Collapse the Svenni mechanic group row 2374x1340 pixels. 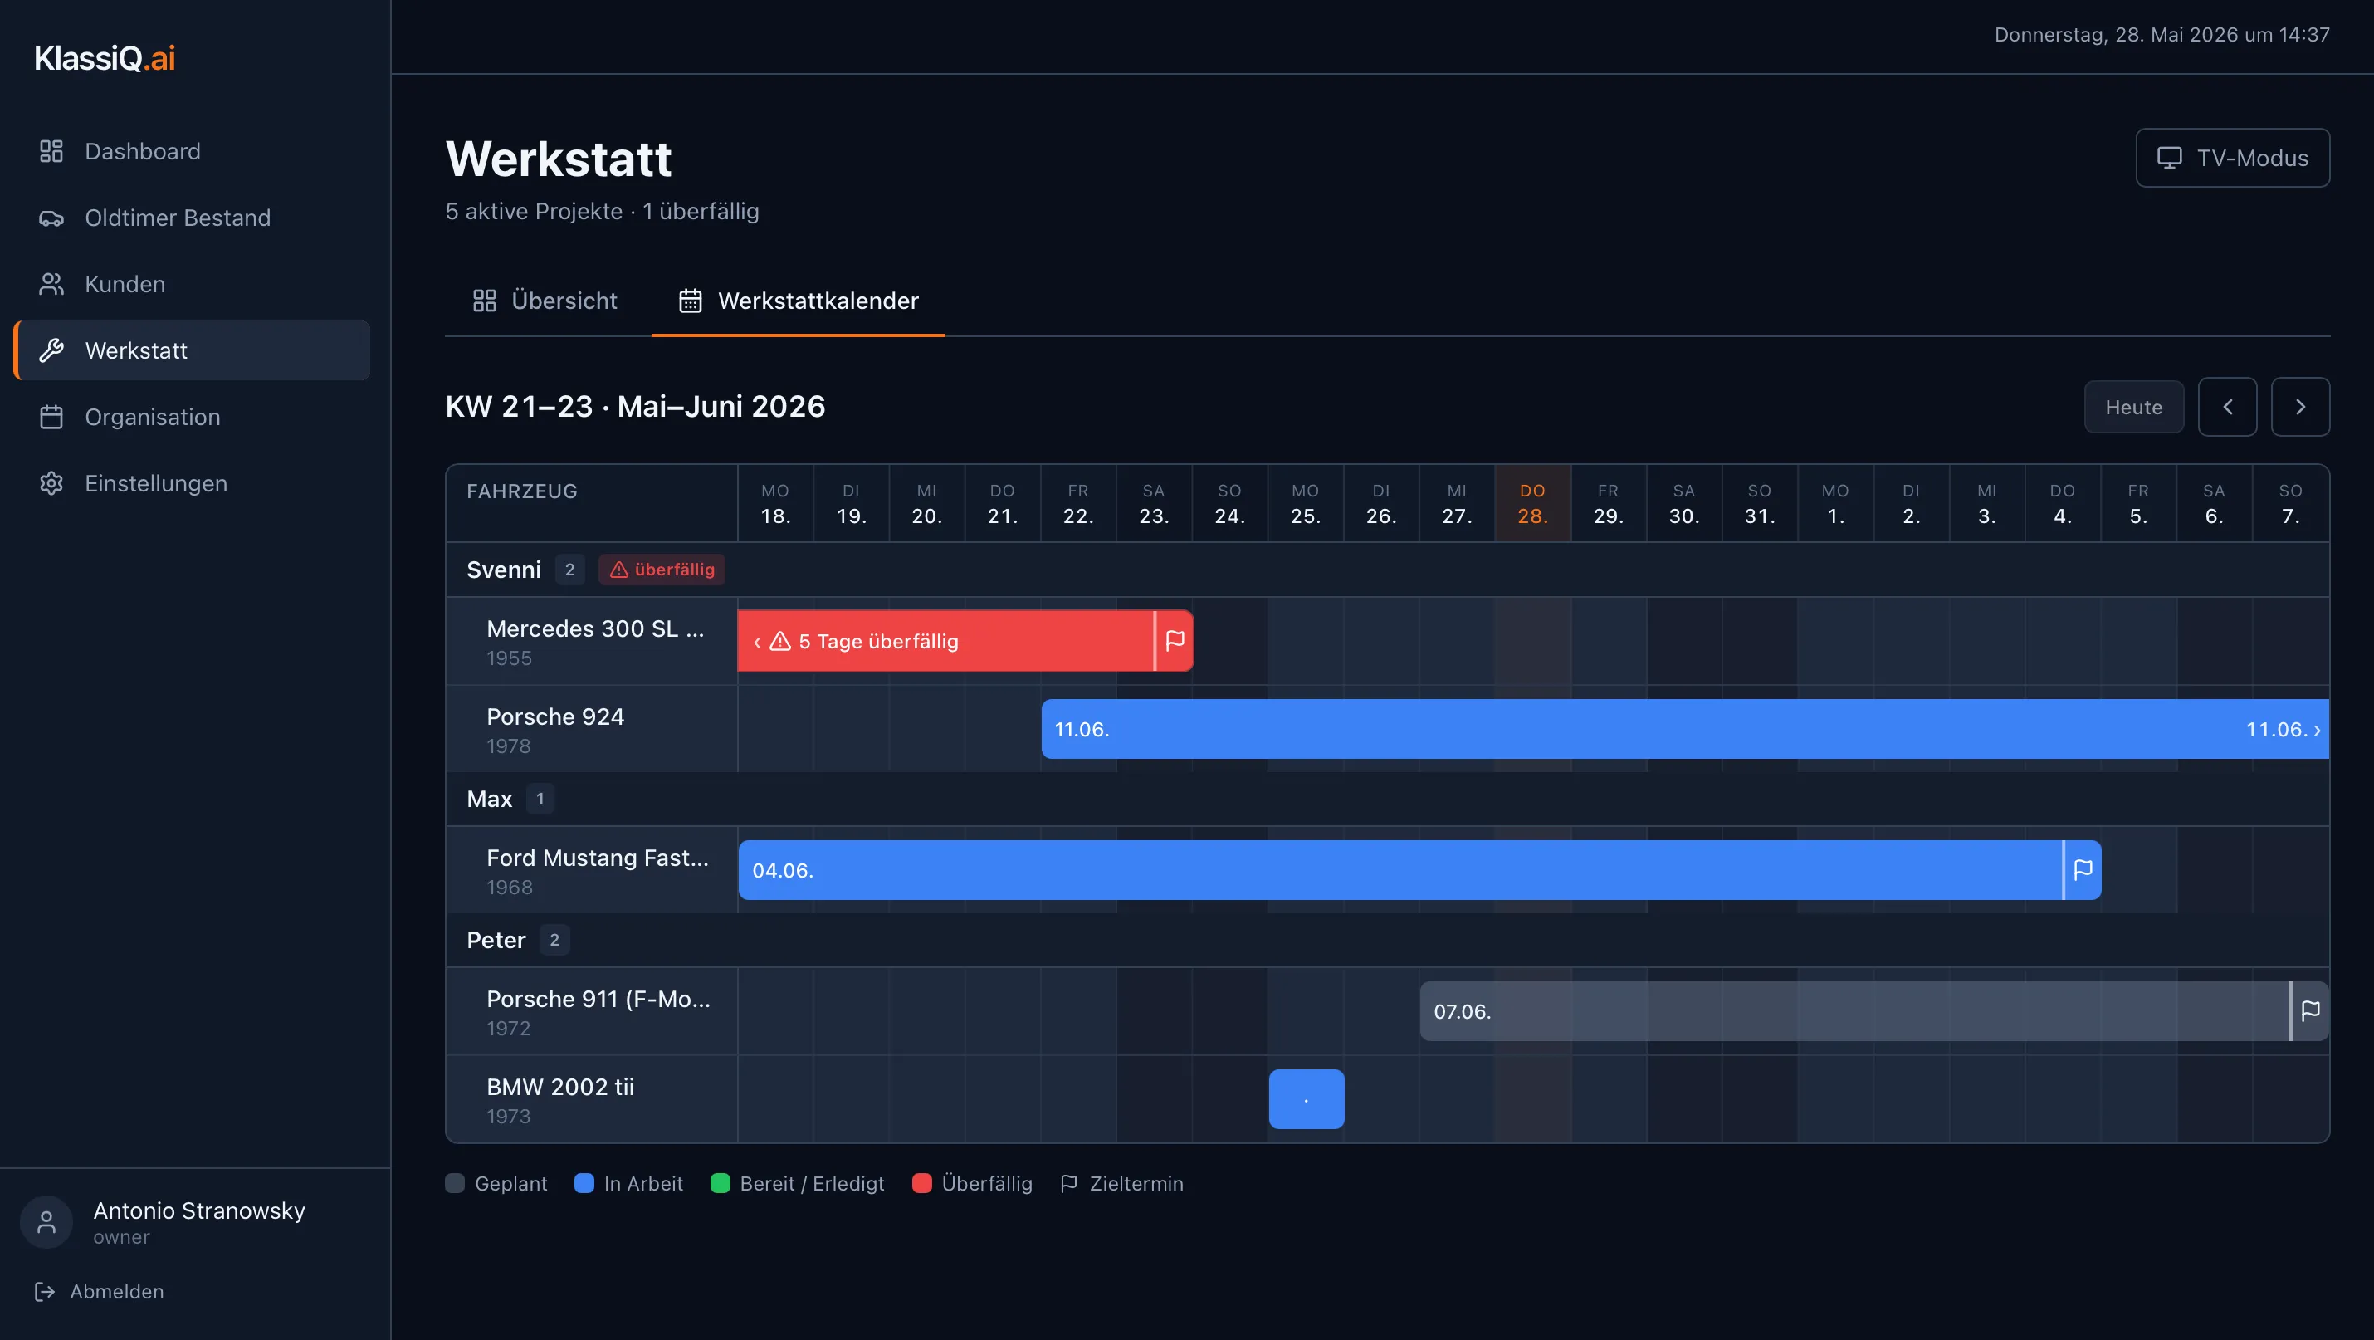(1387, 570)
